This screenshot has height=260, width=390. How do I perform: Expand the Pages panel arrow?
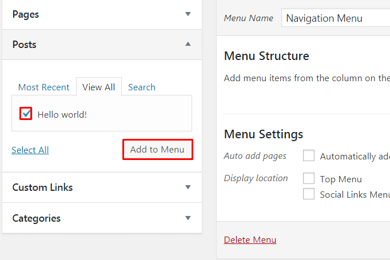188,14
